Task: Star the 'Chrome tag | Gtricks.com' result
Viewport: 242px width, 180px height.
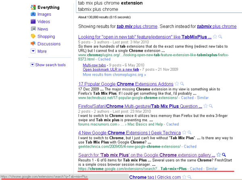Action: point(184,177)
